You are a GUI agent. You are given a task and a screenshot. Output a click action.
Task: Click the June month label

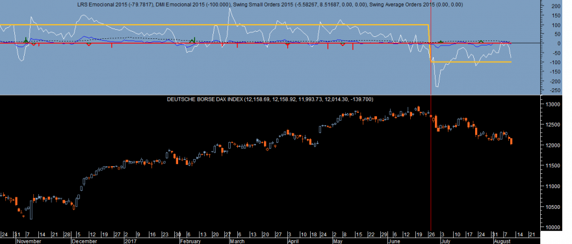394,241
